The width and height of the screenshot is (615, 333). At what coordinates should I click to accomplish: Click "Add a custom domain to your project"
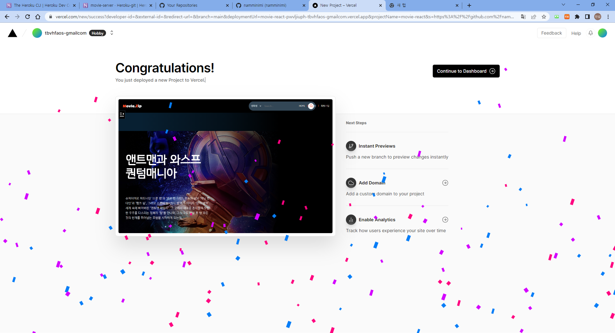(x=385, y=194)
